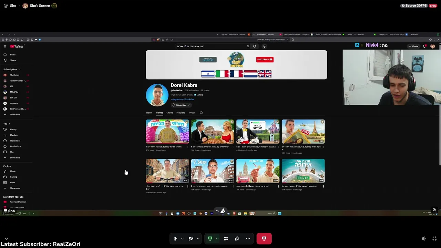Open the channel Posts tab
Screen dimensions: 441x248
pyautogui.click(x=192, y=113)
